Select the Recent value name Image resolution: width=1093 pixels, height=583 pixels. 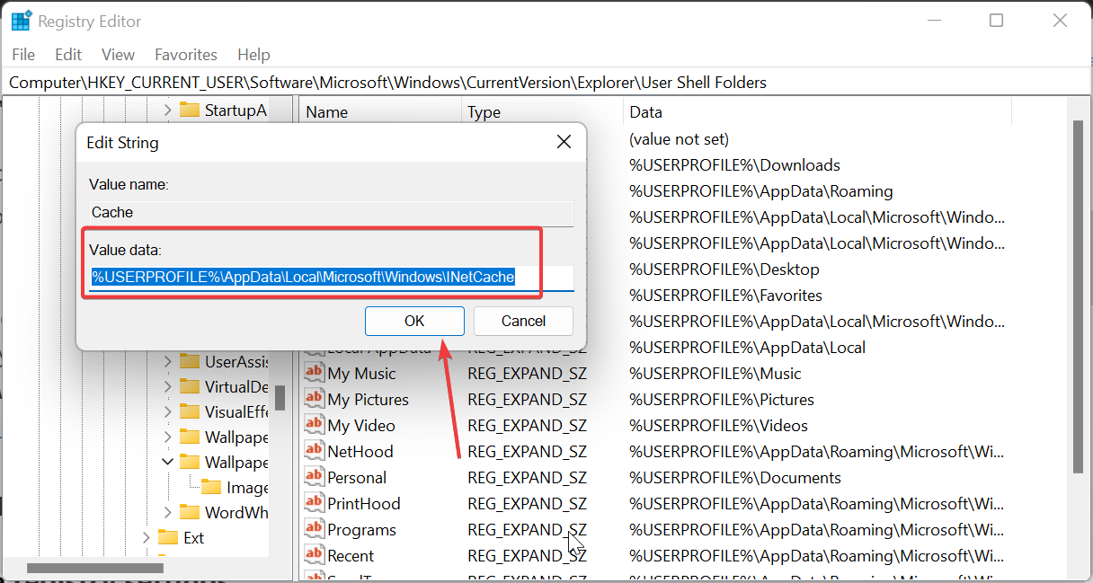click(x=351, y=556)
